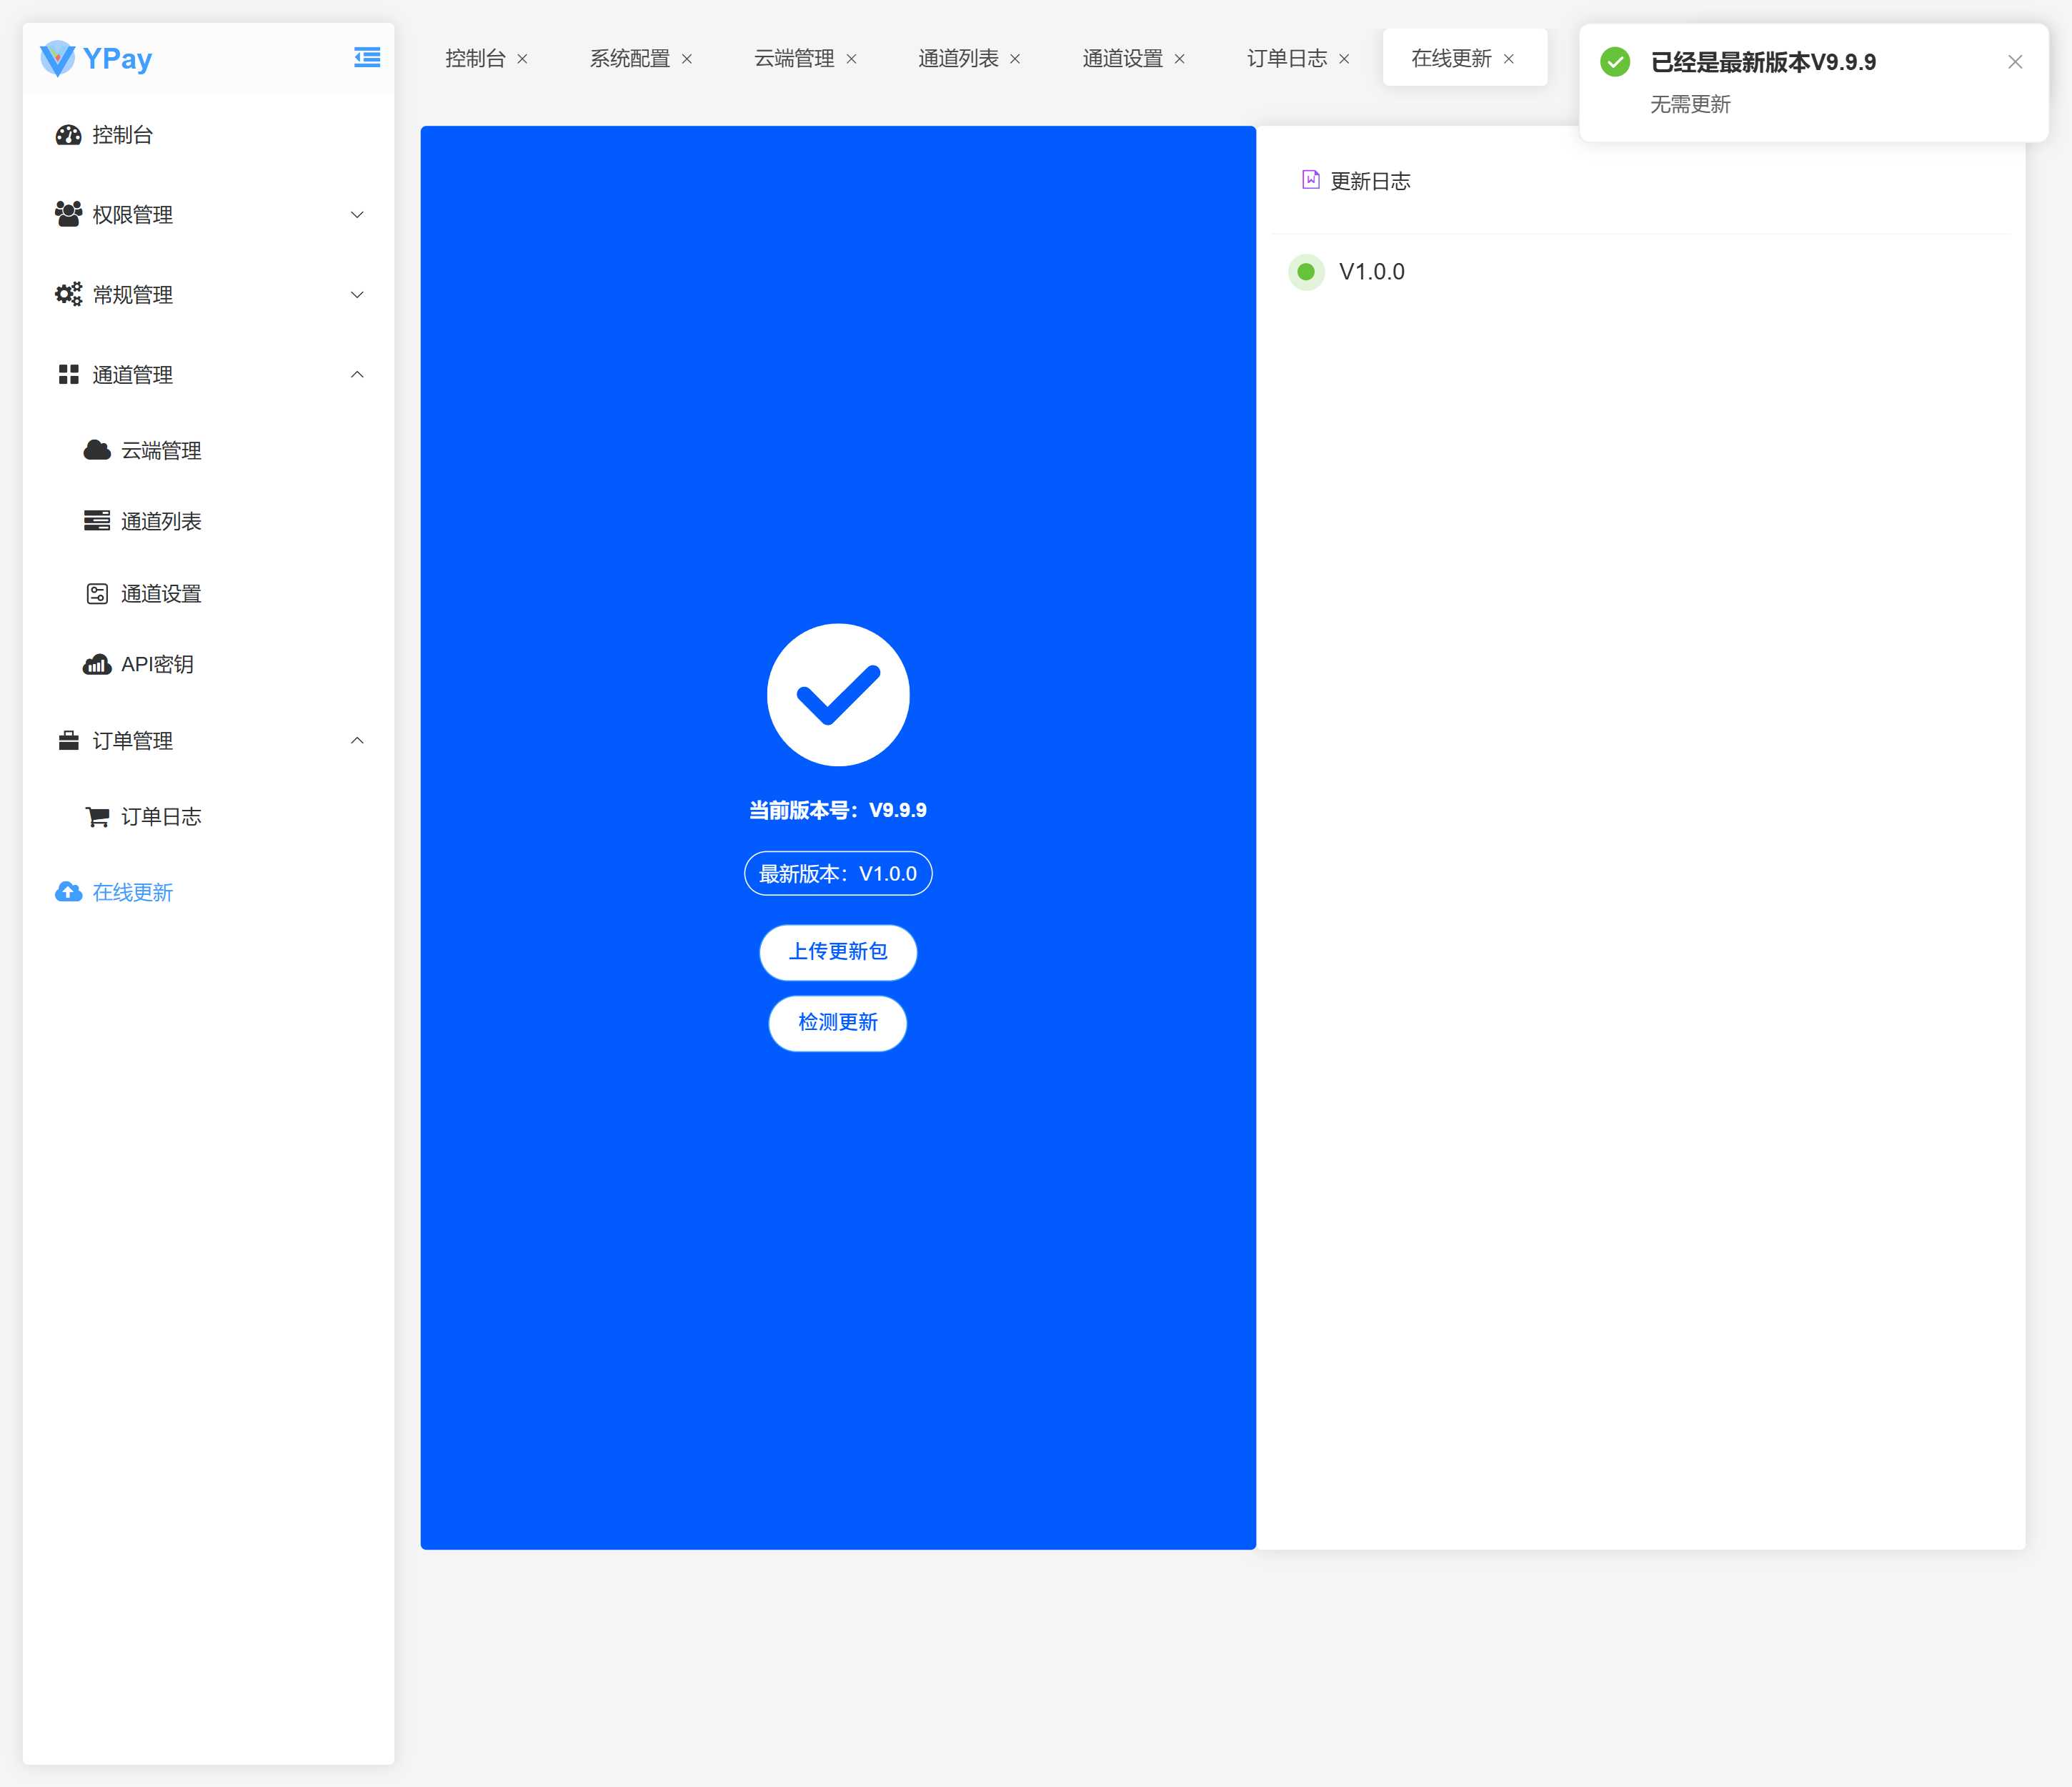
Task: Click the 无需更新 notification text
Action: point(1689,104)
